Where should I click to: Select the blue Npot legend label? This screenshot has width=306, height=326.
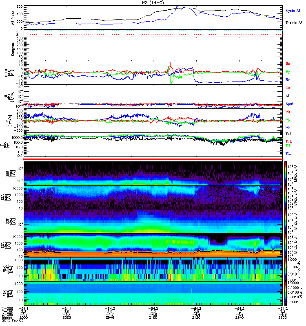click(x=289, y=104)
